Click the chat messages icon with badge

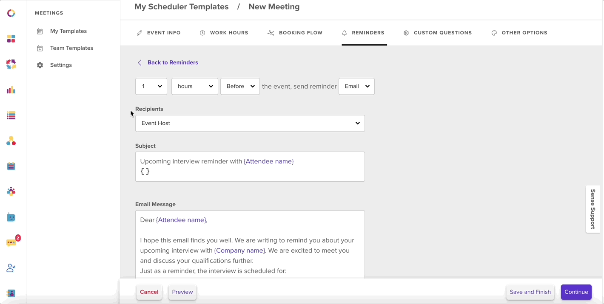[12, 242]
